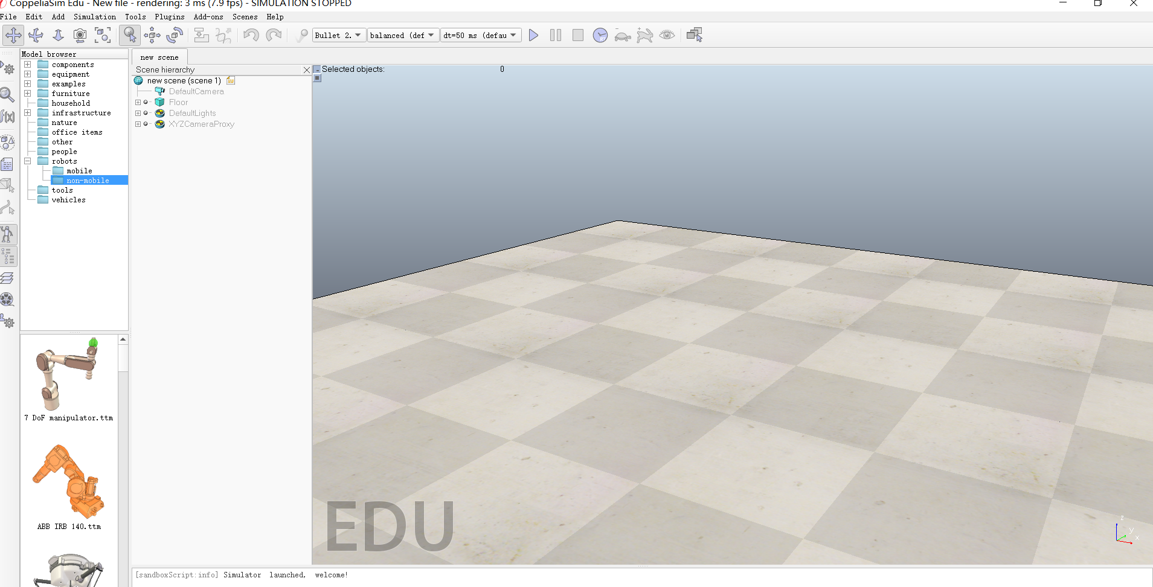The height and width of the screenshot is (587, 1153).
Task: Open the Add menu
Action: (58, 17)
